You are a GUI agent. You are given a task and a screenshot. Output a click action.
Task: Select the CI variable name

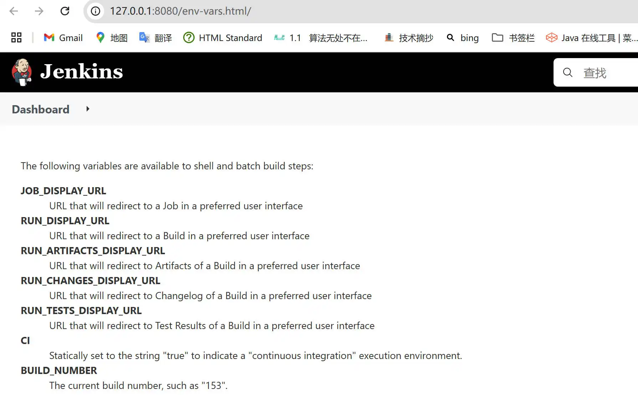[25, 340]
